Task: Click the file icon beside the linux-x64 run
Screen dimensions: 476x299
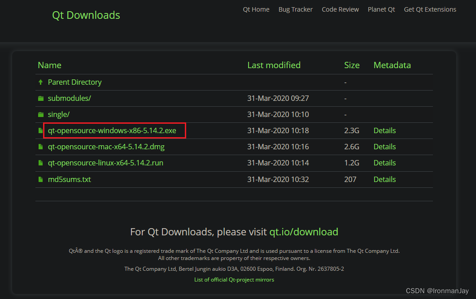Action: tap(41, 163)
